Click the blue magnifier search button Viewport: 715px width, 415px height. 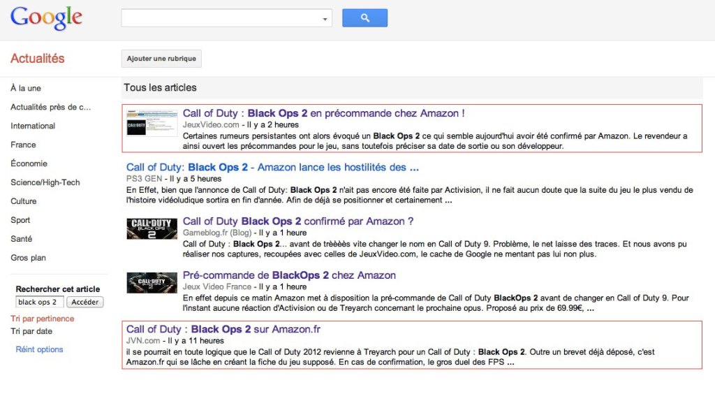pyautogui.click(x=364, y=17)
